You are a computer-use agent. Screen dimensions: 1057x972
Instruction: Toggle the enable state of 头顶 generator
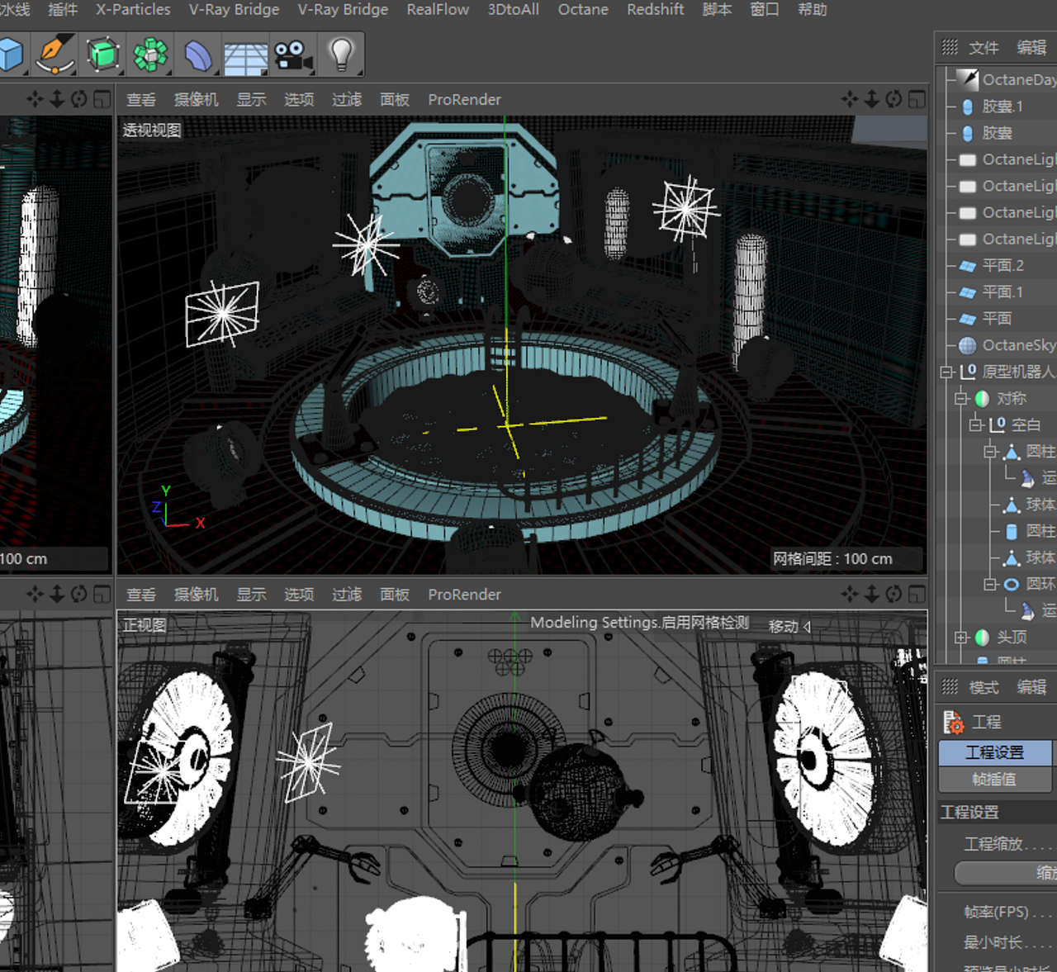(x=979, y=636)
